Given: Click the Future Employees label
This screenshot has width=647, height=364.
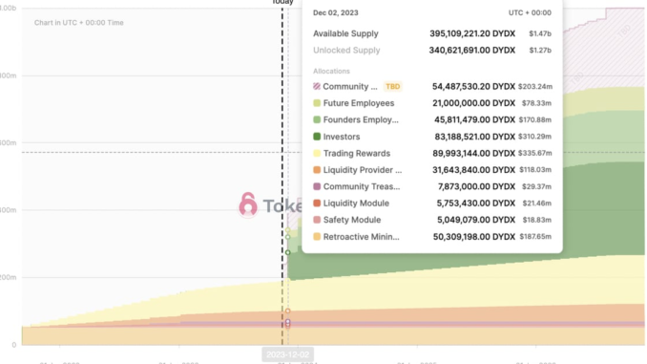Looking at the screenshot, I should click(x=359, y=103).
